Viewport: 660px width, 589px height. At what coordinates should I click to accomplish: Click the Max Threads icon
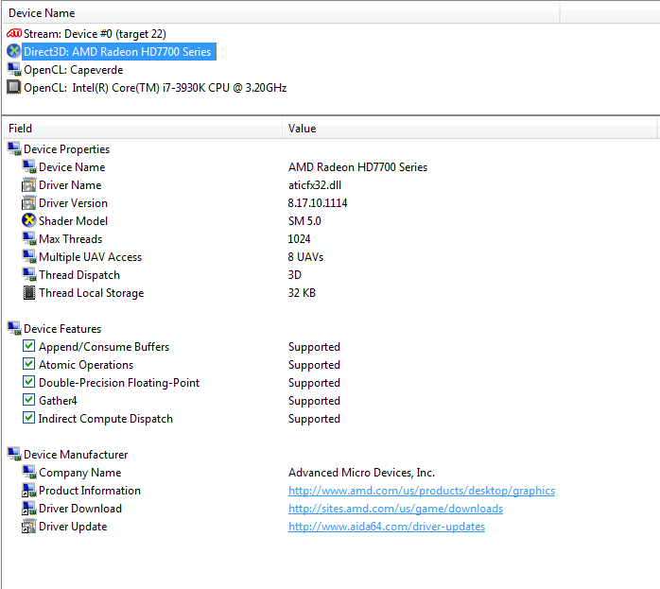[29, 238]
